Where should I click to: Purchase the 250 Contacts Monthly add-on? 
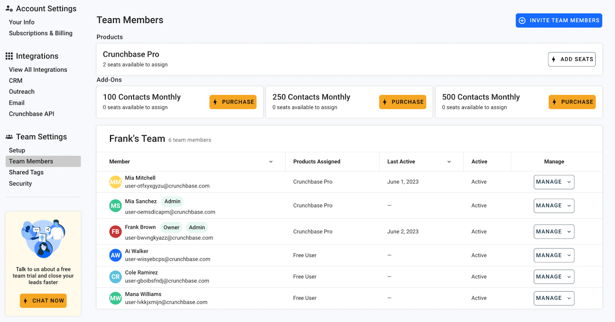[x=402, y=102]
